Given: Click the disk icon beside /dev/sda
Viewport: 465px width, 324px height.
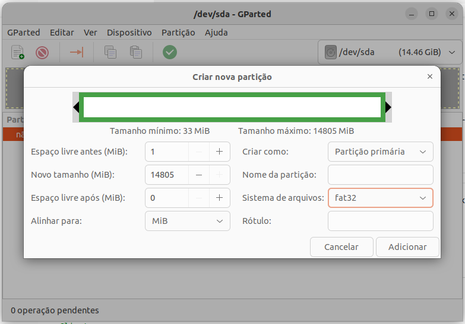Looking at the screenshot, I should tap(330, 52).
